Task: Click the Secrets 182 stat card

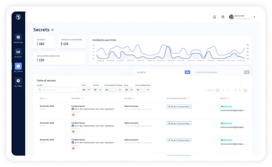Action: click(x=44, y=42)
